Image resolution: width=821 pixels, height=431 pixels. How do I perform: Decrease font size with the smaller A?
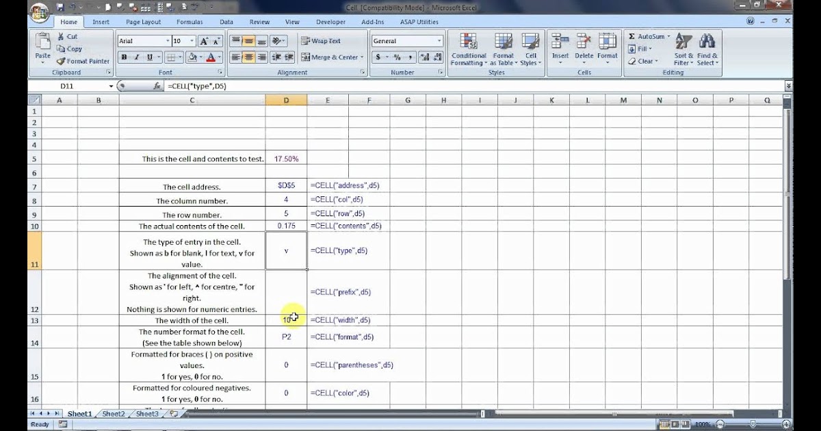pos(216,41)
